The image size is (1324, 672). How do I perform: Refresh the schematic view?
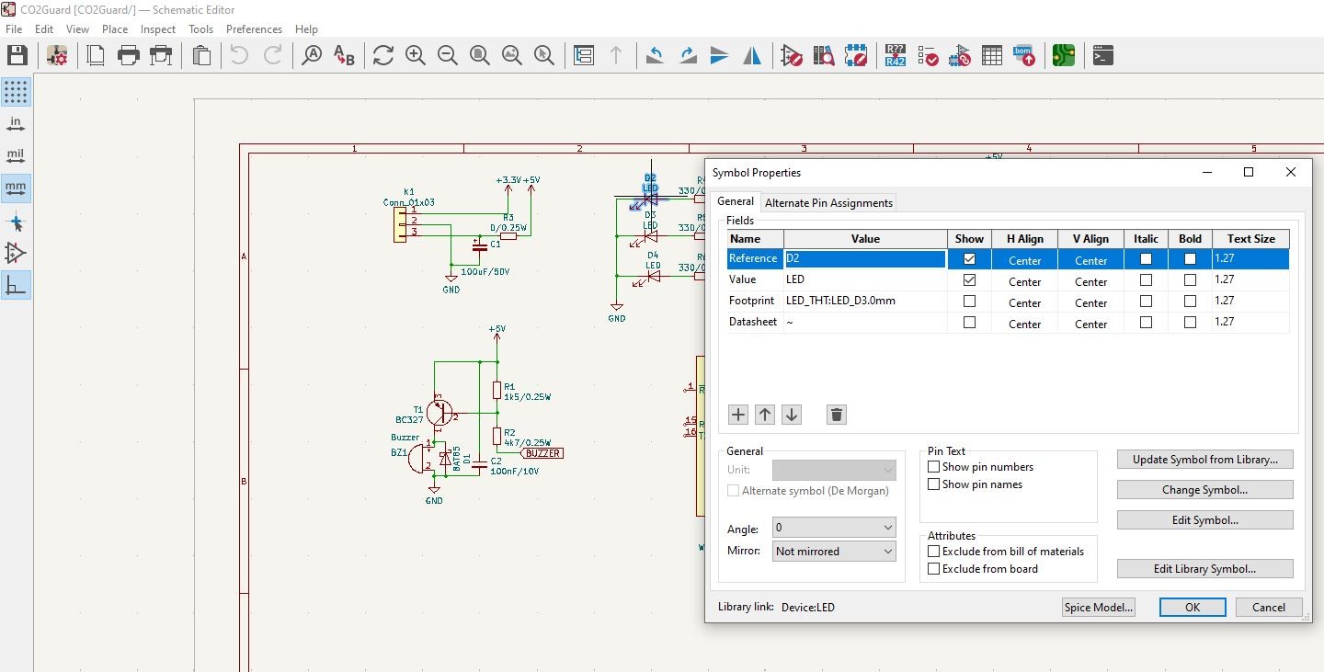point(383,56)
